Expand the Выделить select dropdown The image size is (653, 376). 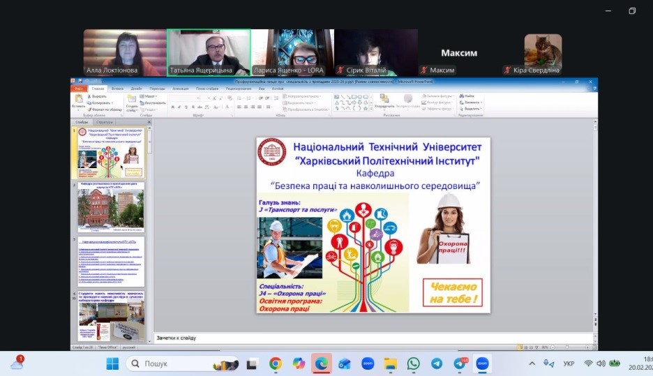coord(472,109)
